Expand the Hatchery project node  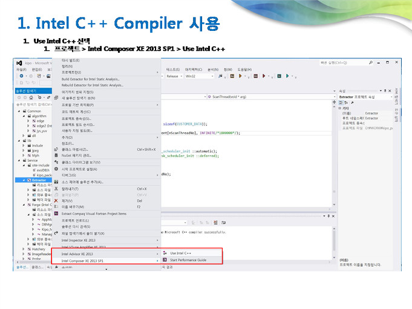pos(24,249)
